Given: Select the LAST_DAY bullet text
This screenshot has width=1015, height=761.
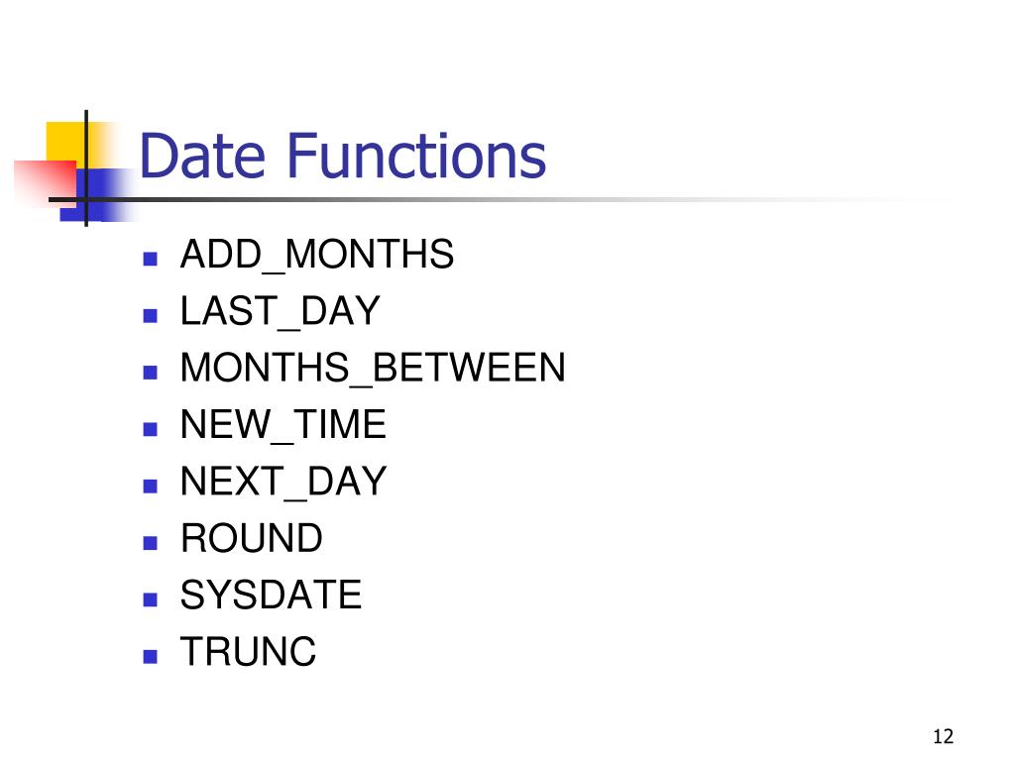Looking at the screenshot, I should tap(281, 311).
